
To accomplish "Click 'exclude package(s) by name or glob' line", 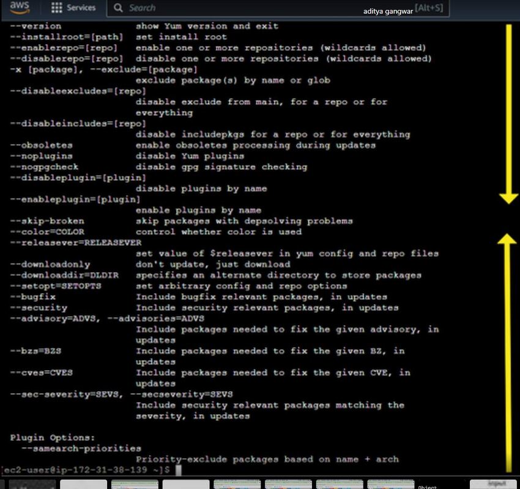I will click(233, 80).
